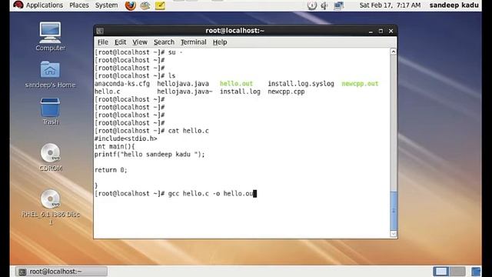Screen dimensions: 492x277
Task: Click the terminal window menu icon in the title bar
Action: click(x=100, y=31)
